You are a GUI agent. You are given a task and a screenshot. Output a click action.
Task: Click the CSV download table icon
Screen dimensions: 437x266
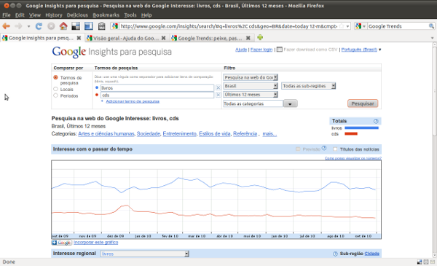(x=279, y=50)
